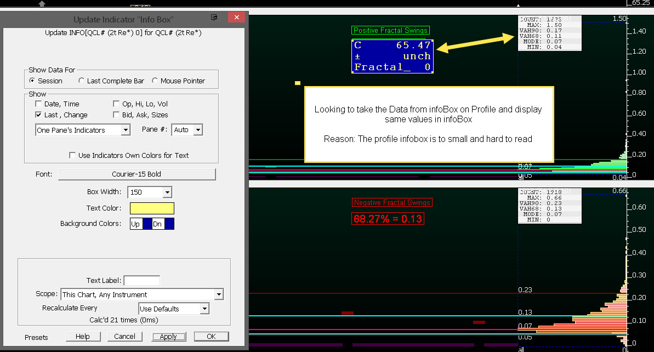
Task: Open the One Pane's Indicators dropdown
Action: click(x=126, y=130)
